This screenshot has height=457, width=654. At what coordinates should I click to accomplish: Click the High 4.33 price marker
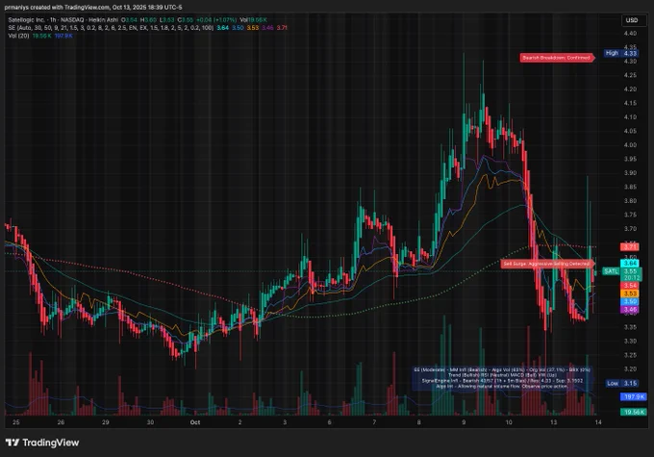click(x=621, y=53)
